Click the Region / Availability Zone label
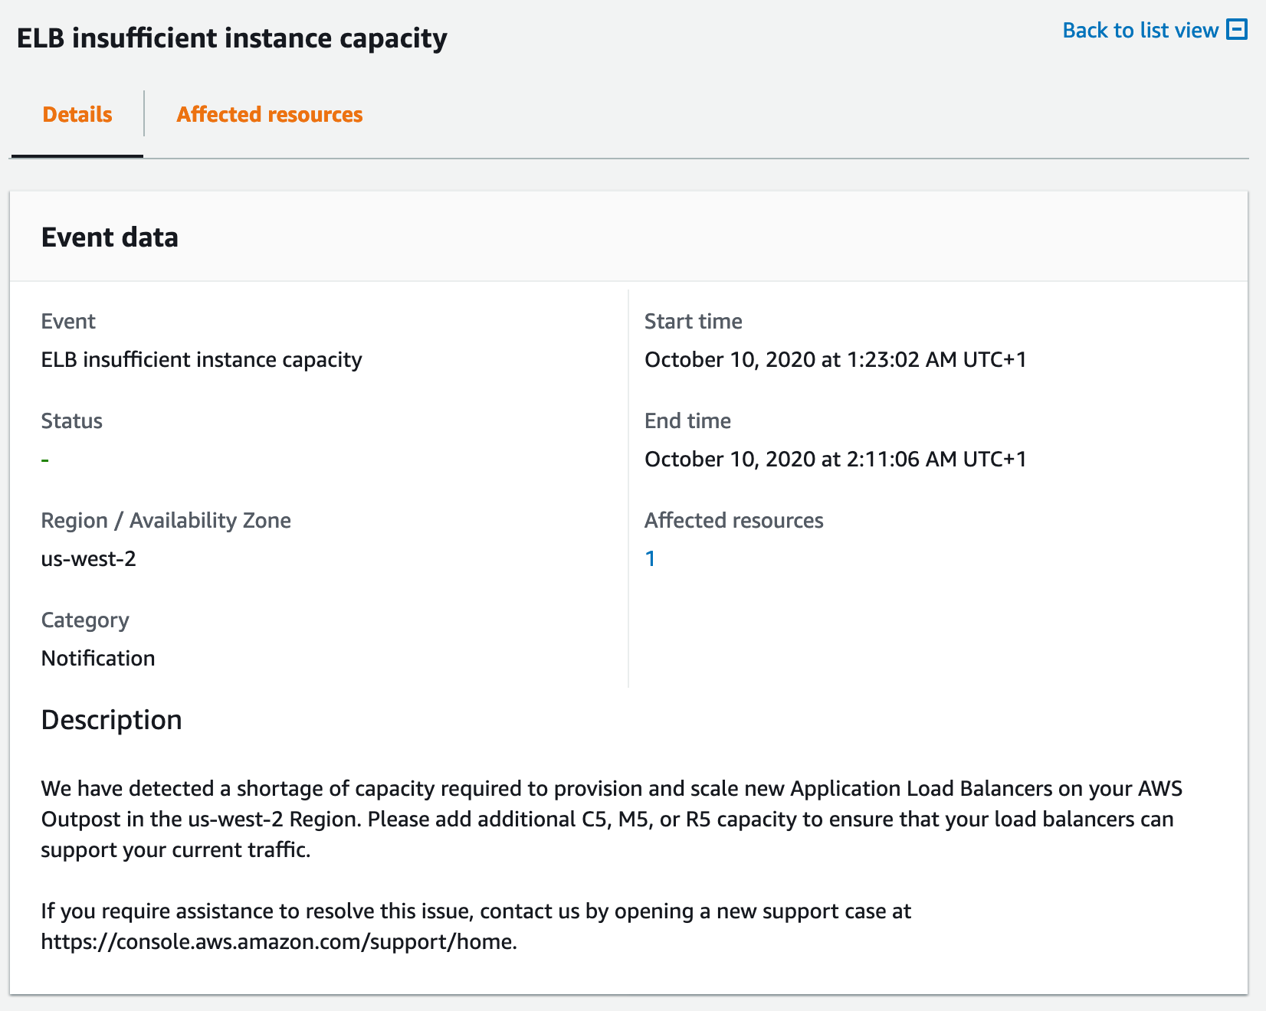This screenshot has height=1011, width=1266. (166, 520)
